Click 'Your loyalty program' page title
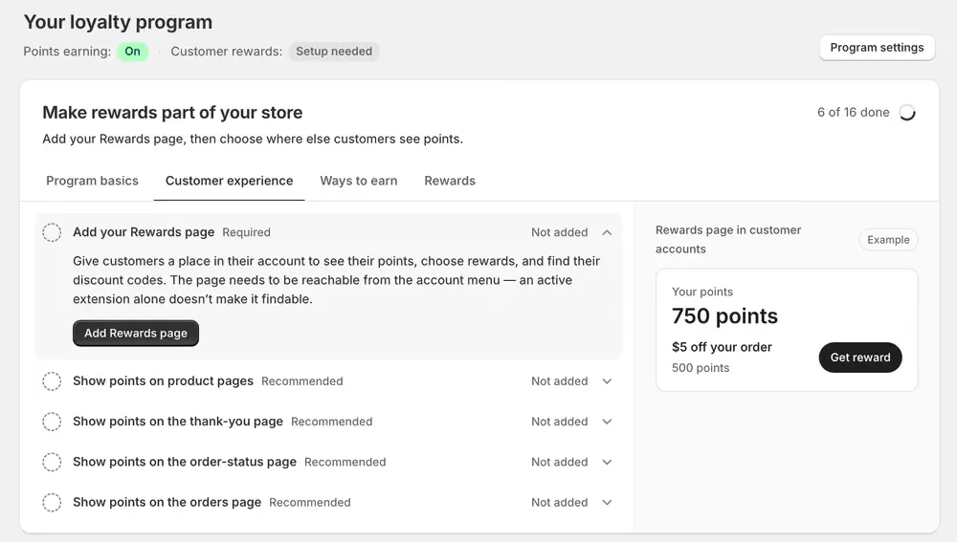The width and height of the screenshot is (957, 542). click(x=118, y=22)
